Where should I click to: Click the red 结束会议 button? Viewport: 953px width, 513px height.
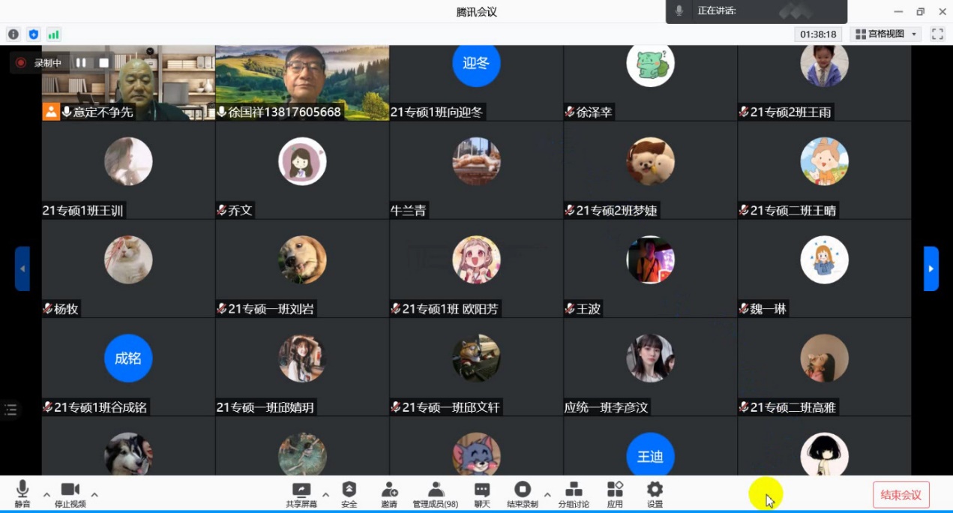click(x=901, y=495)
